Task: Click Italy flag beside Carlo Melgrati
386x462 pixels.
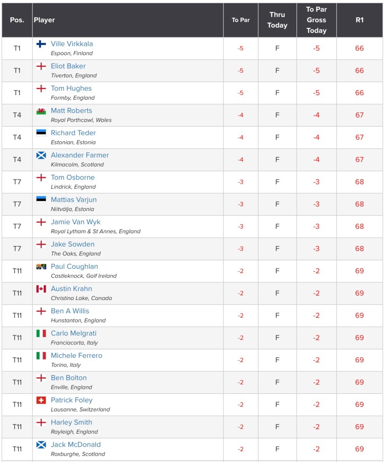Action: (41, 333)
